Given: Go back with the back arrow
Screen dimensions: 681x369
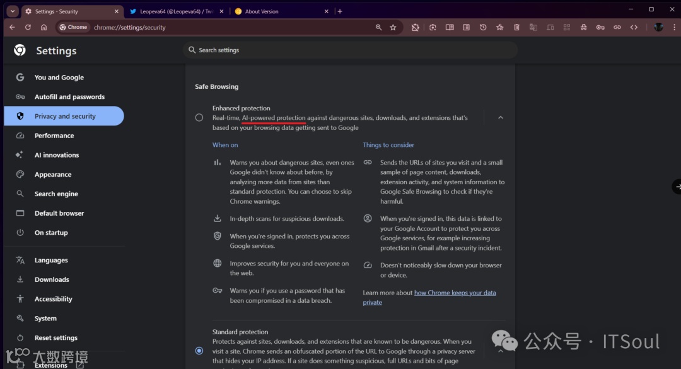Looking at the screenshot, I should pyautogui.click(x=12, y=27).
